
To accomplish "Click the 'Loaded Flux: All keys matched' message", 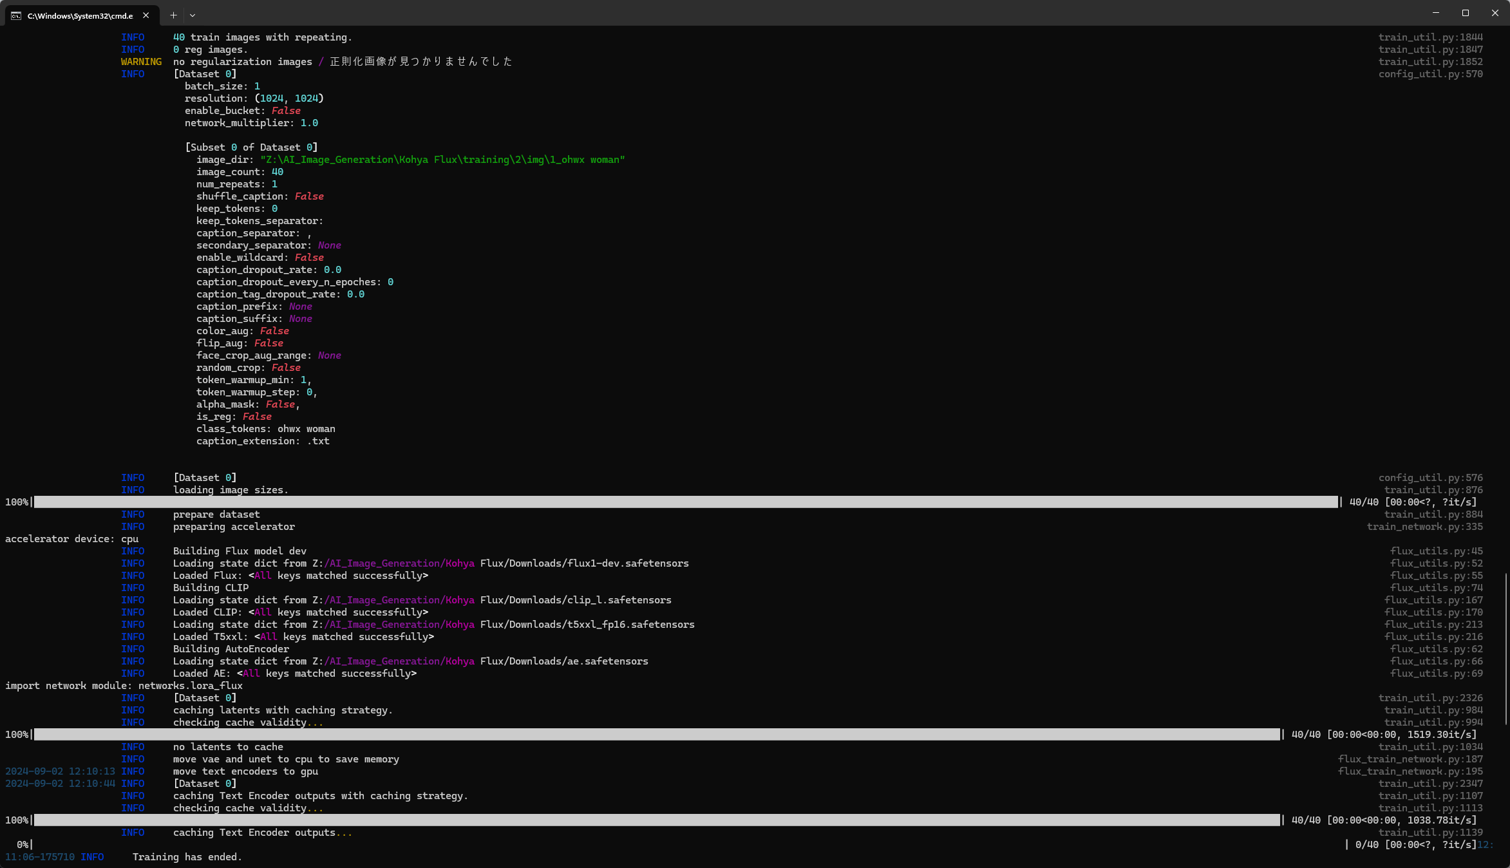I will tap(300, 575).
